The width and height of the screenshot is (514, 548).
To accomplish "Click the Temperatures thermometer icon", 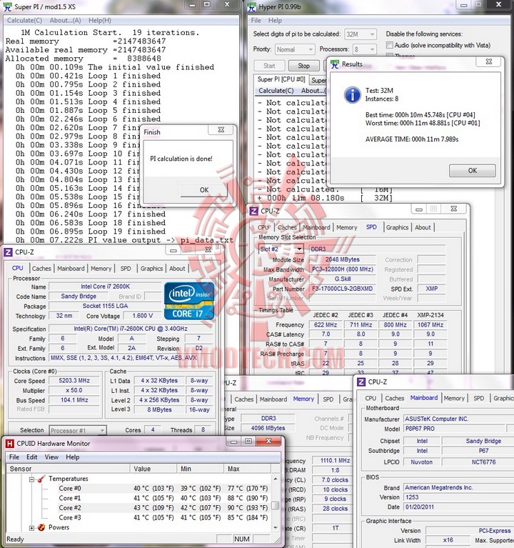I will coord(41,479).
